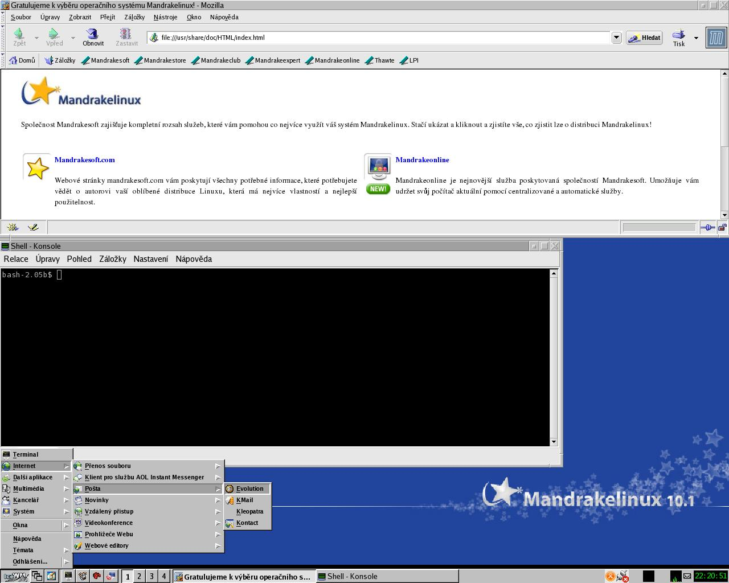This screenshot has width=729, height=583.
Task: Click the mail envelope tray icon
Action: click(687, 576)
